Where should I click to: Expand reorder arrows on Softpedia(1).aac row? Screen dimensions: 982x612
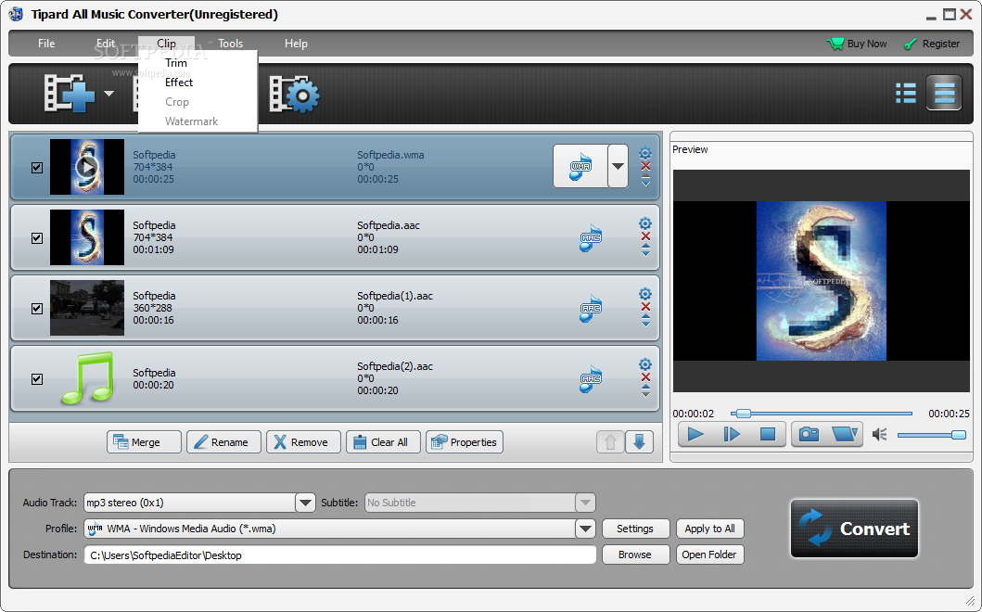tap(645, 321)
